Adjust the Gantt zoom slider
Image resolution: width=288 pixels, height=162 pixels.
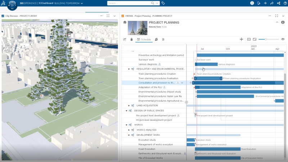click(266, 39)
